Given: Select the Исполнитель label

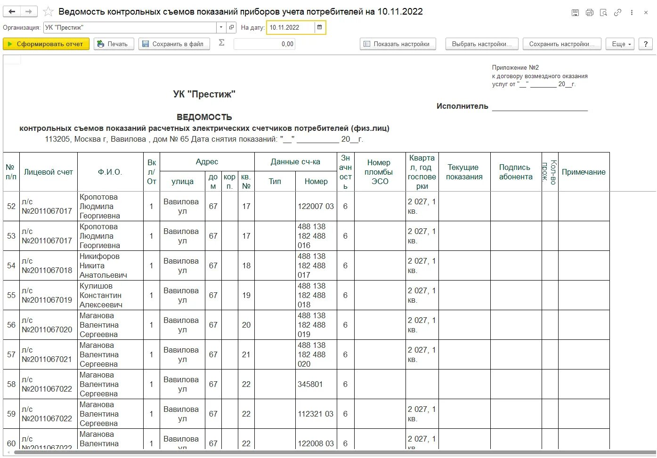Looking at the screenshot, I should (x=462, y=106).
